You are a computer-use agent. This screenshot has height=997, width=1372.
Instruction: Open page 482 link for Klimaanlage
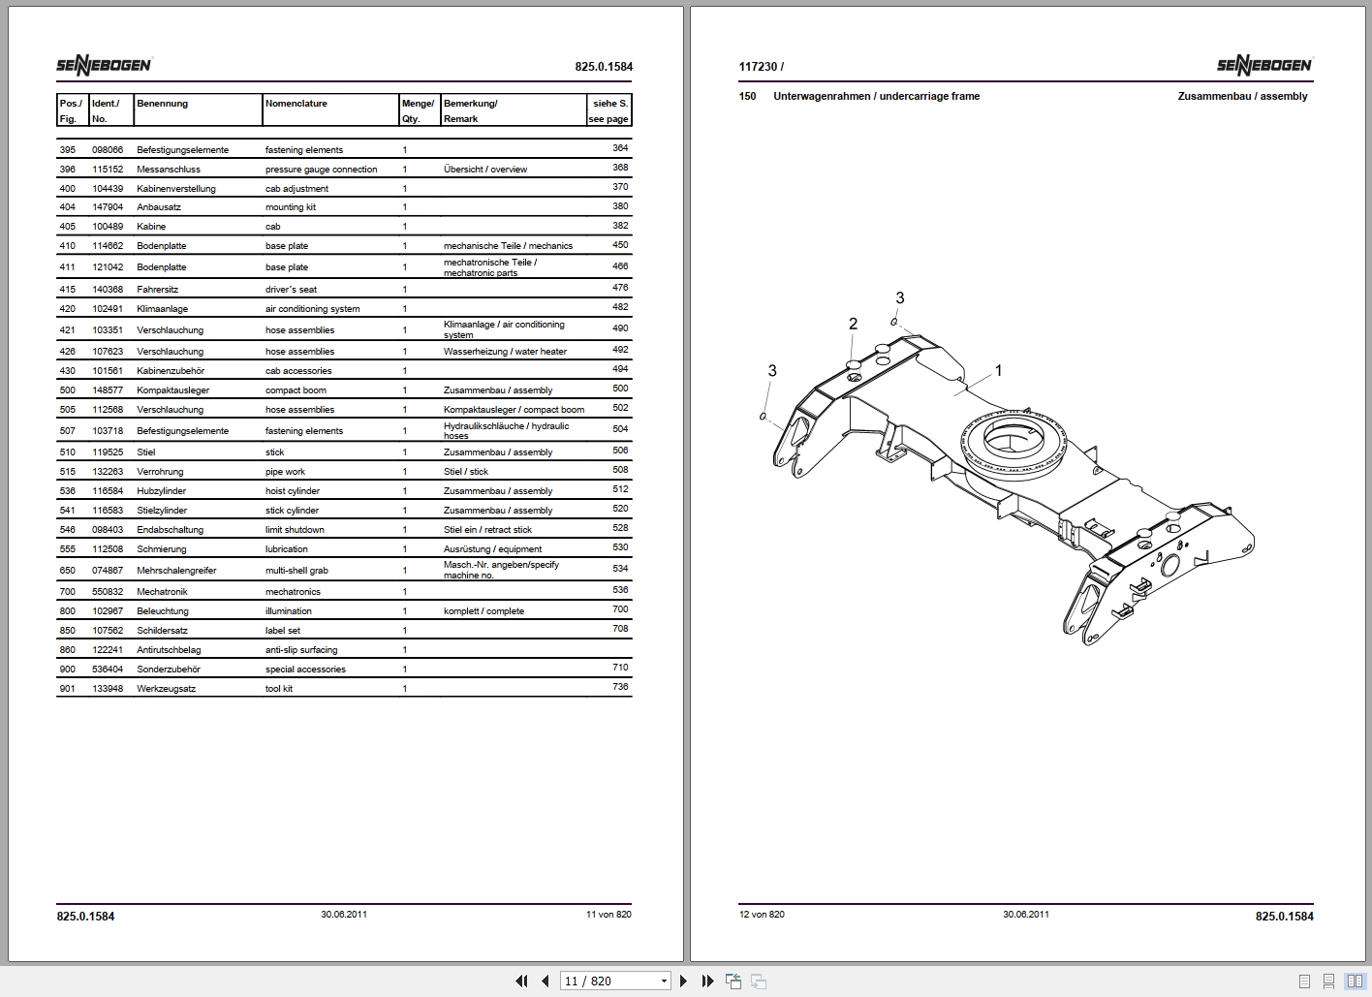[x=620, y=308]
